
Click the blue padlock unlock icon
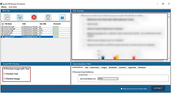tap(62, 17)
